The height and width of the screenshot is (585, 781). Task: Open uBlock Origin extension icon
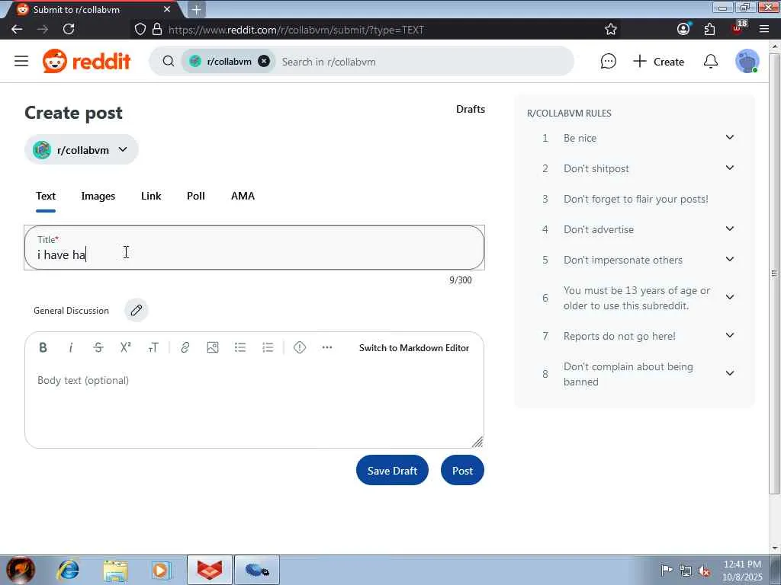point(738,28)
